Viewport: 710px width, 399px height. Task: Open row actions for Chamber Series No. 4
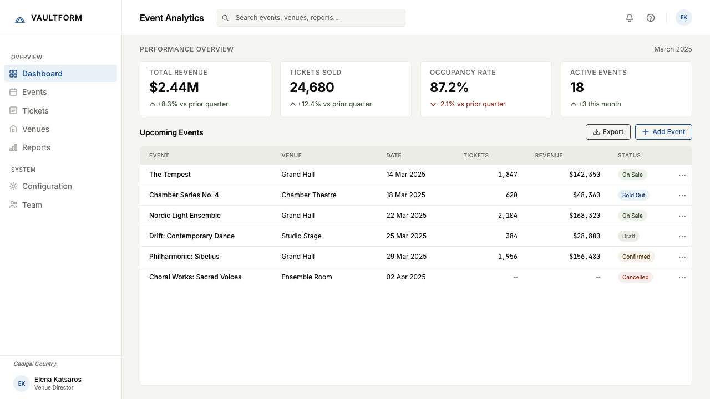pos(682,195)
